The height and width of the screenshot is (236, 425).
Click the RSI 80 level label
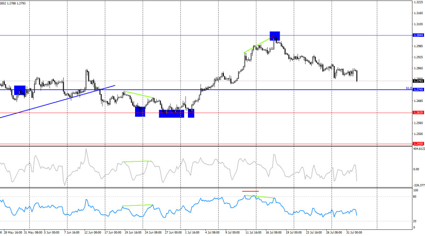click(x=415, y=196)
